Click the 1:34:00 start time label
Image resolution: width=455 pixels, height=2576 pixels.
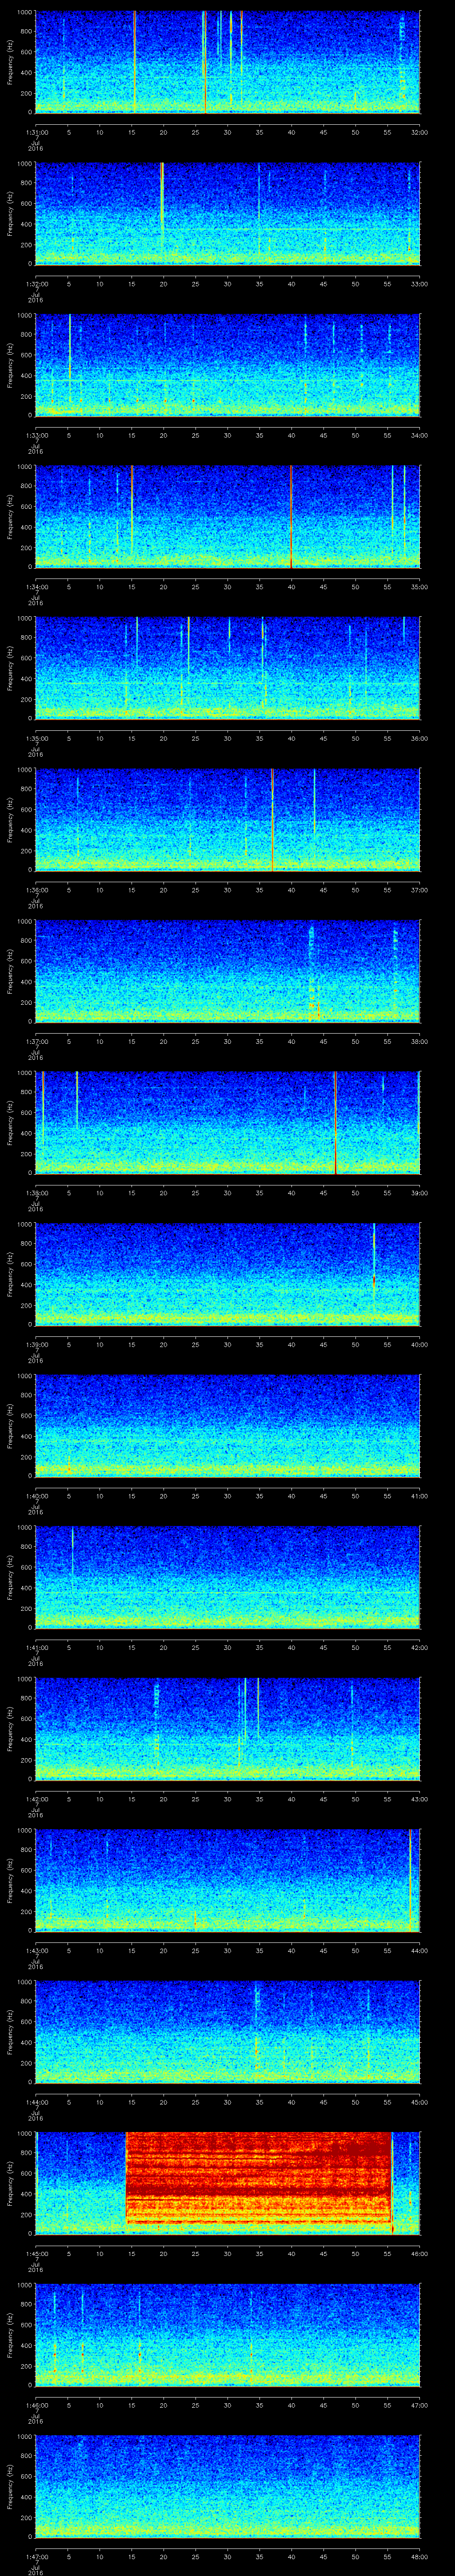[36, 586]
